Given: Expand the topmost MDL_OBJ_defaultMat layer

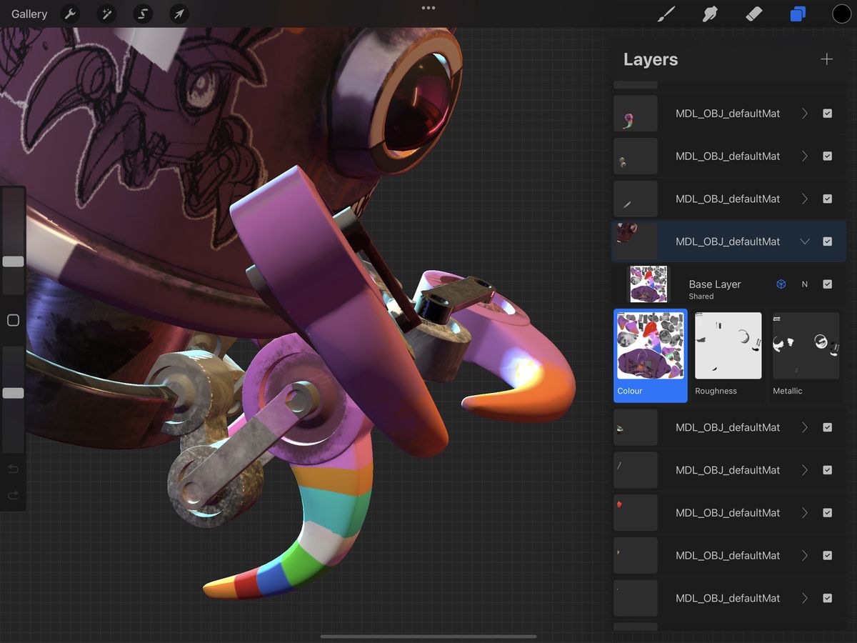Looking at the screenshot, I should tap(803, 113).
